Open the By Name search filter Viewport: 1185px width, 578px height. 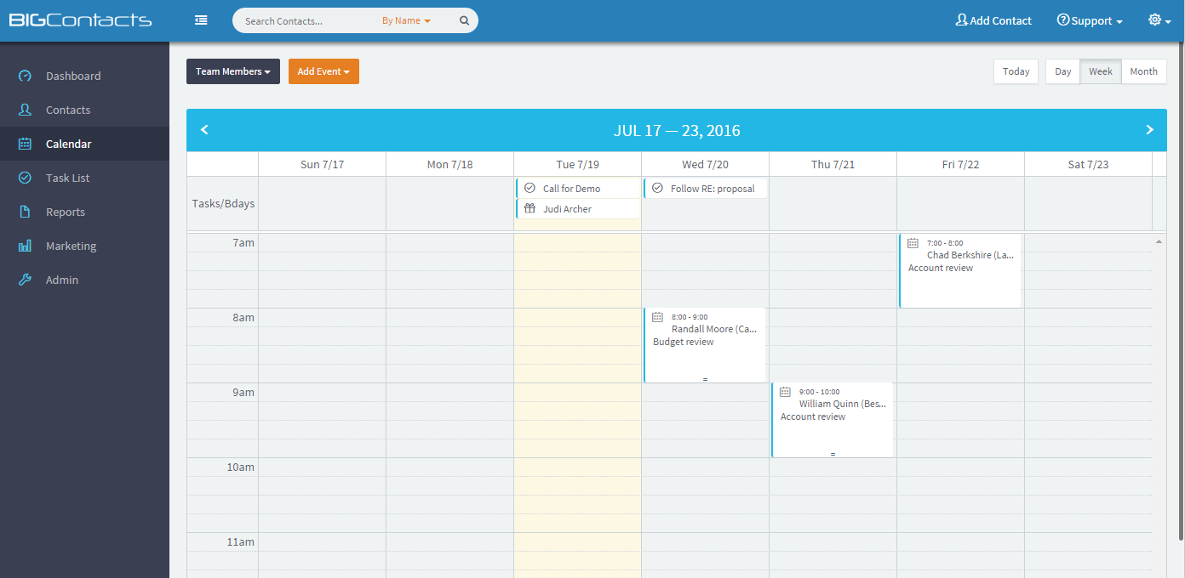(406, 21)
